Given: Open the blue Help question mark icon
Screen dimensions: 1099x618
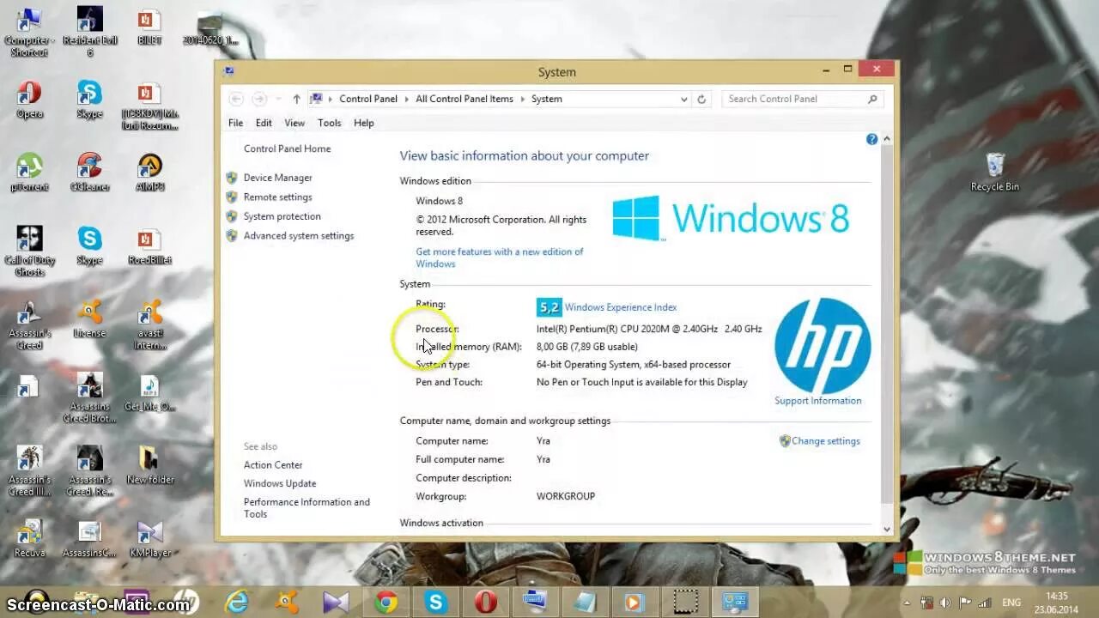Looking at the screenshot, I should [871, 139].
